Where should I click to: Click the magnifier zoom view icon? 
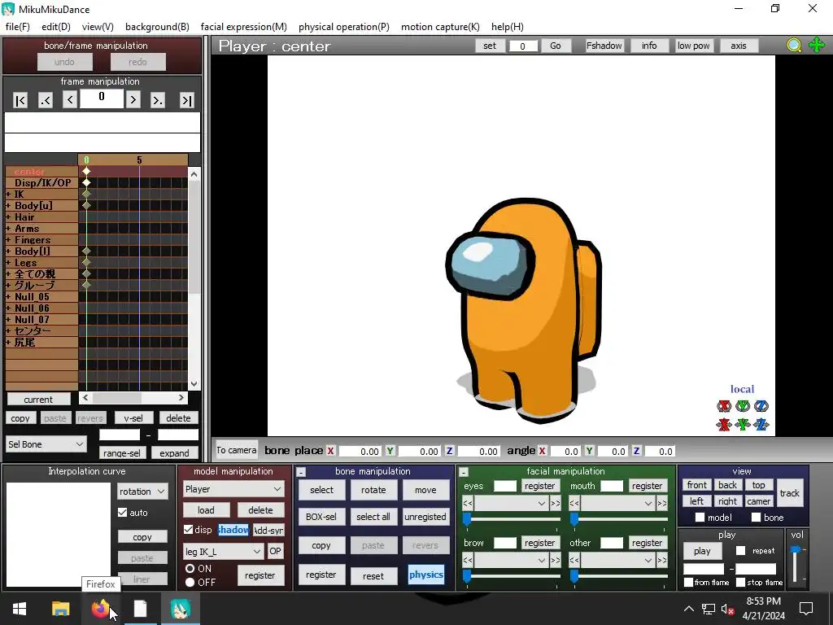794,46
